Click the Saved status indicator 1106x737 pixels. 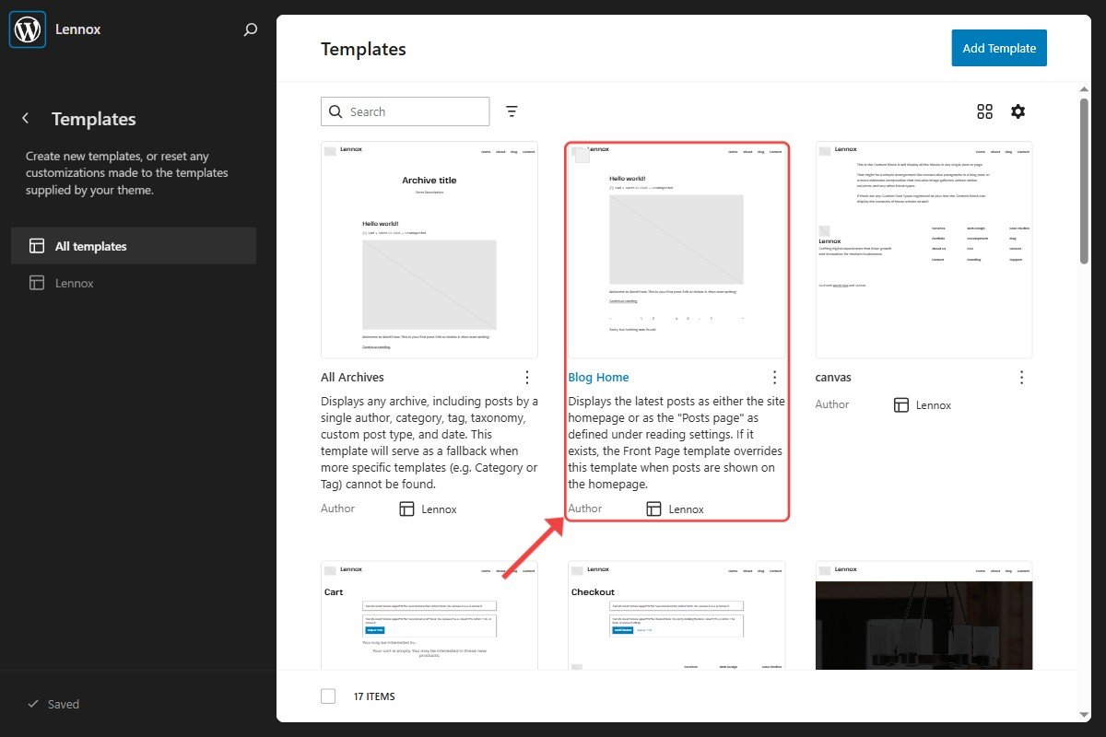(x=53, y=704)
